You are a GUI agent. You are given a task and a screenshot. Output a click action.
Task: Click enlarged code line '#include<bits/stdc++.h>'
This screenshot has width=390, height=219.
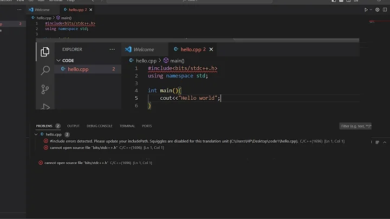(183, 68)
